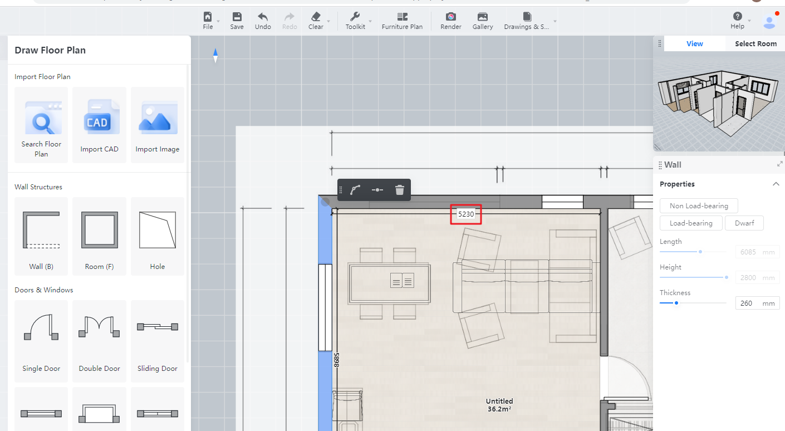Image resolution: width=785 pixels, height=431 pixels.
Task: Click the Undo arrow icon
Action: point(263,21)
